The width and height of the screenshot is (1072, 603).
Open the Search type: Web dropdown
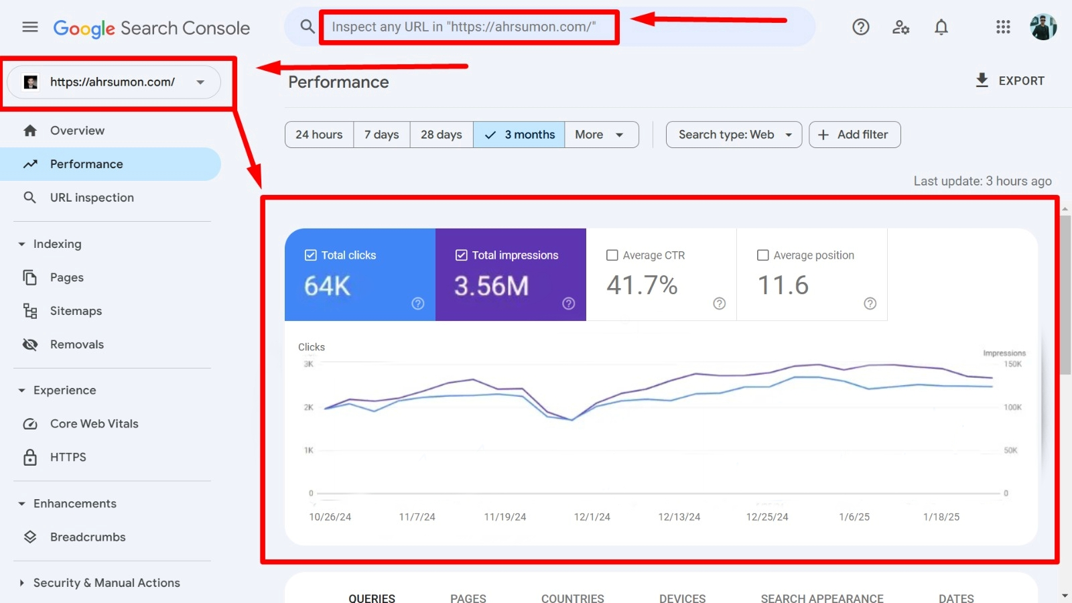point(734,135)
